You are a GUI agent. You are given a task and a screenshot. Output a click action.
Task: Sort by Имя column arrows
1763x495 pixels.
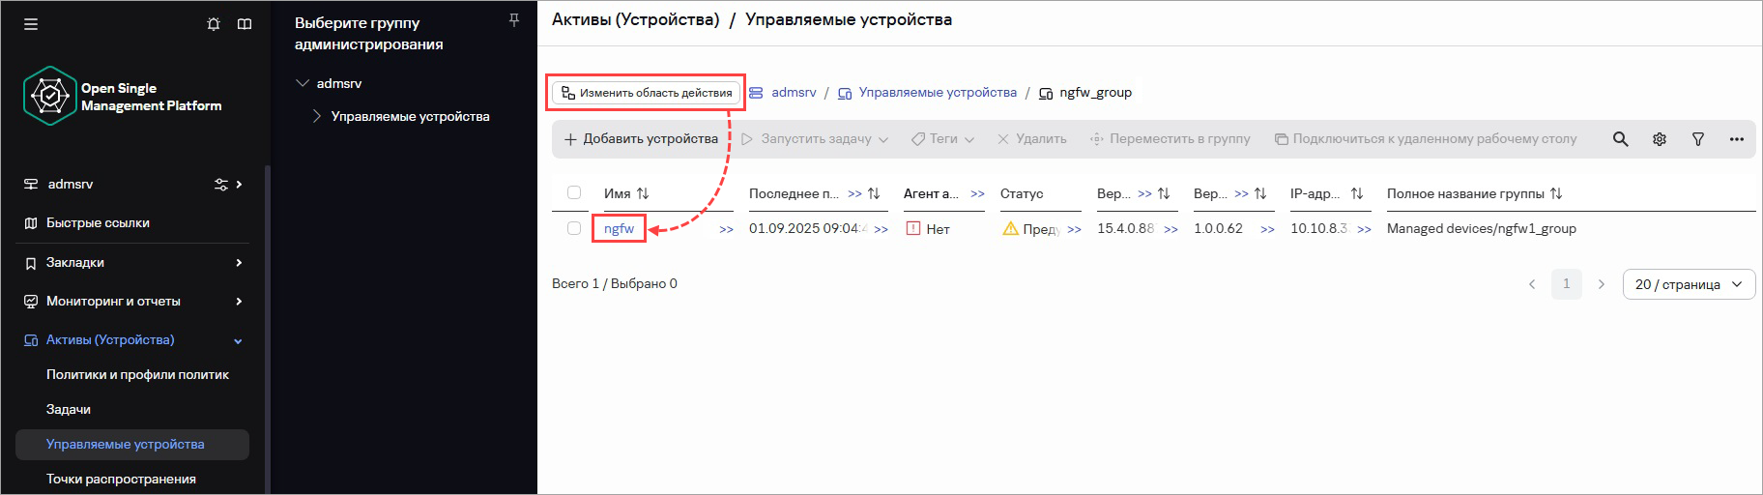pyautogui.click(x=643, y=193)
